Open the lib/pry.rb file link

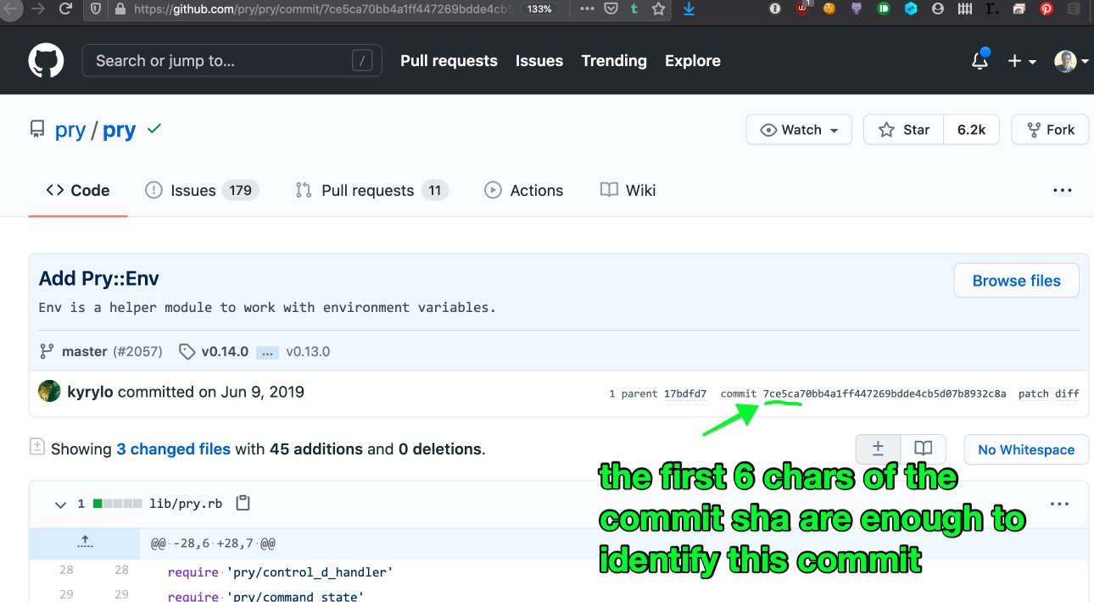click(x=186, y=504)
